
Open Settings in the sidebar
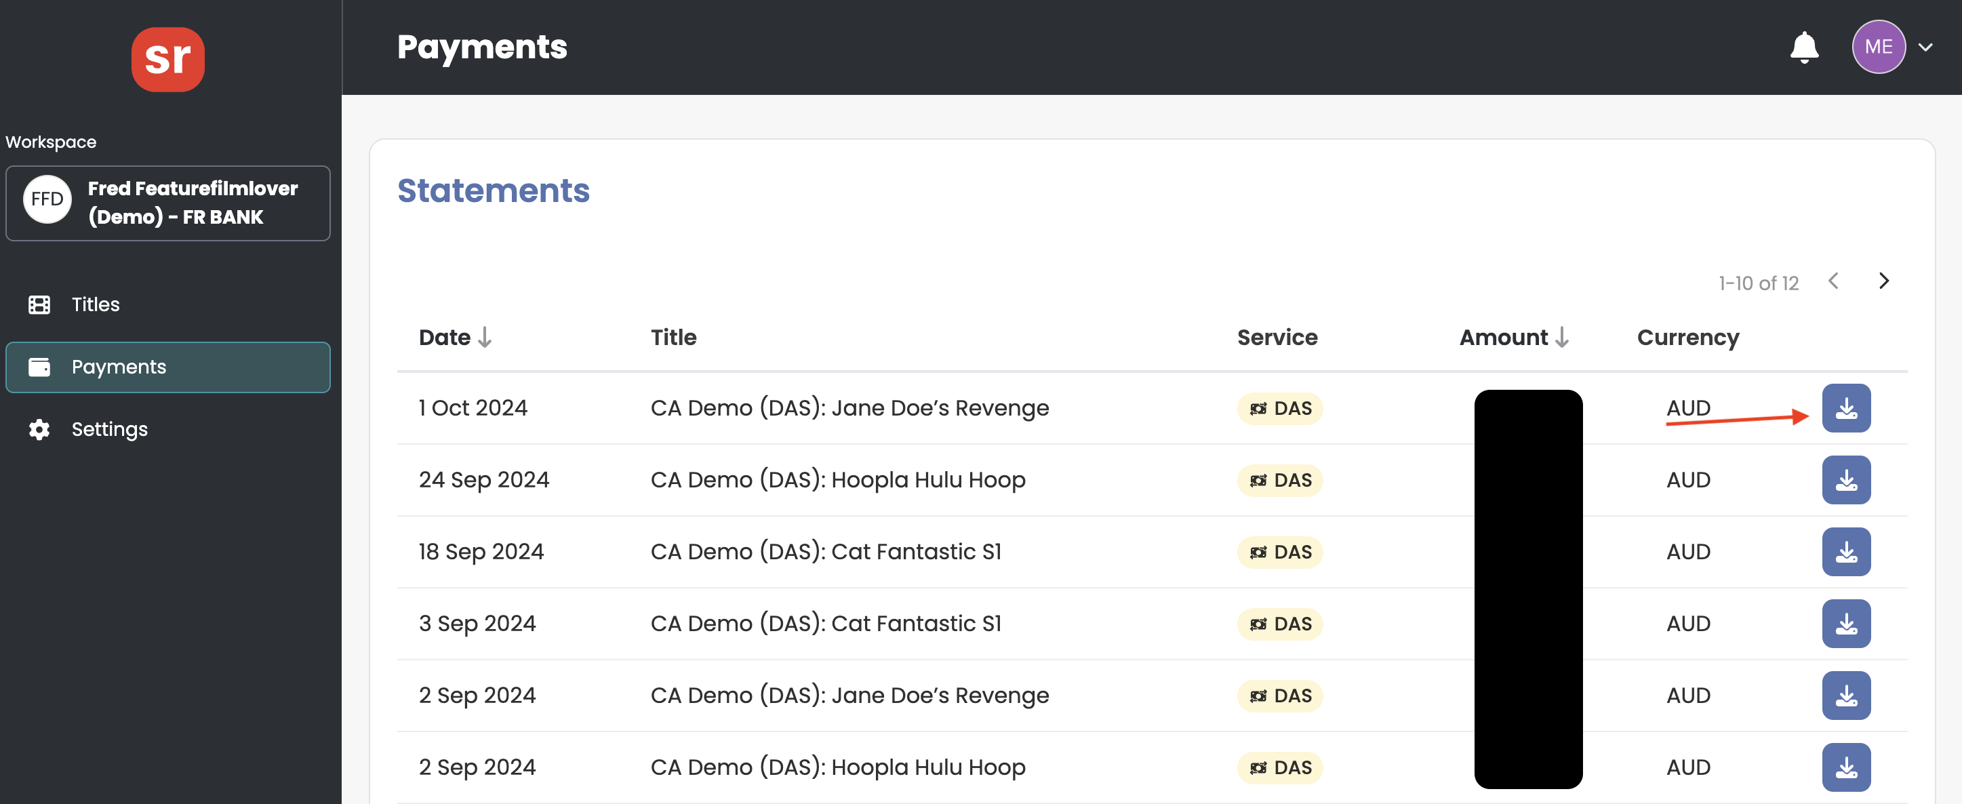pos(109,429)
